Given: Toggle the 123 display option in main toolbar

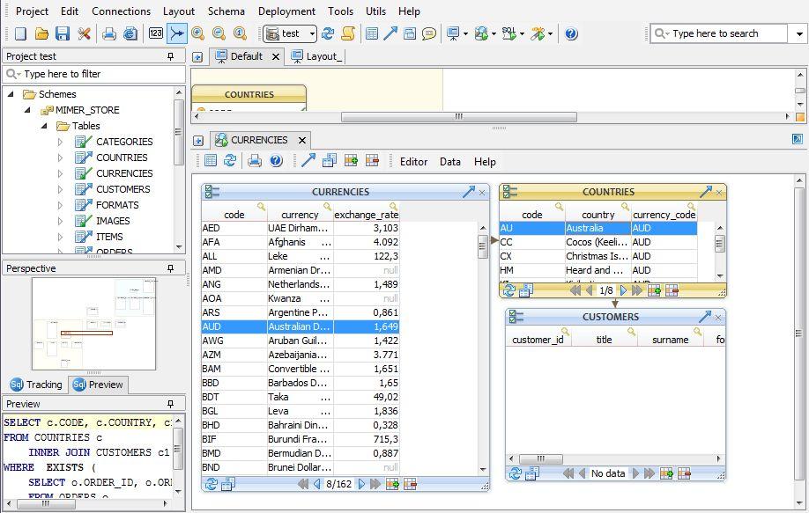Looking at the screenshot, I should click(x=156, y=34).
